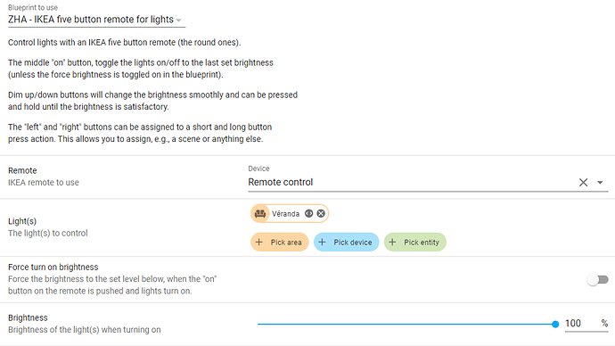Click the small arrow beside blueprint name
This screenshot has width=615, height=346.
click(x=179, y=20)
